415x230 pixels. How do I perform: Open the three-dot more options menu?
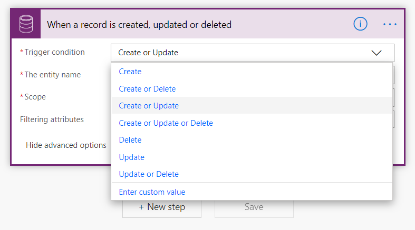[x=390, y=24]
